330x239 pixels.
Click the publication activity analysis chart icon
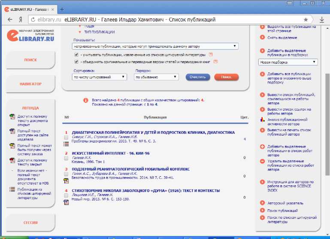pos(263,120)
